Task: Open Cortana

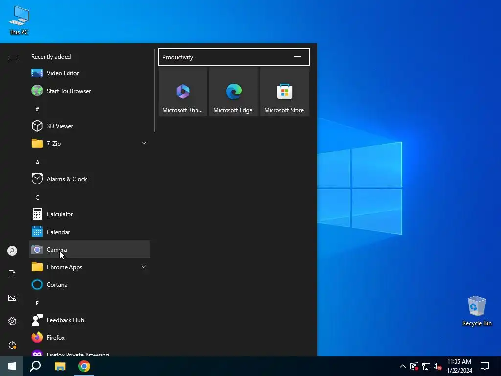Action: pyautogui.click(x=90, y=284)
